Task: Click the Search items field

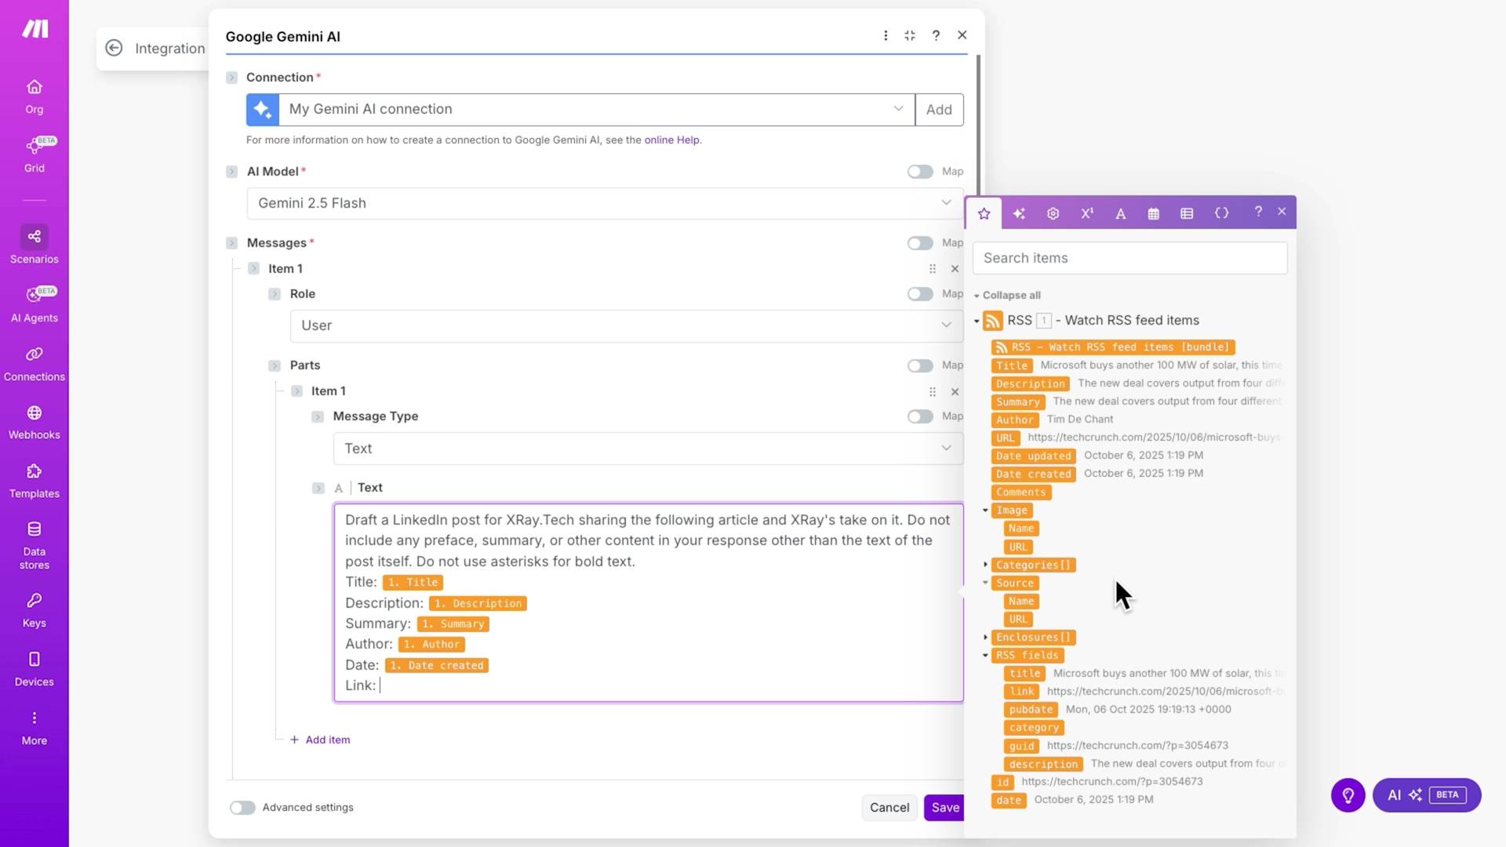Action: tap(1129, 258)
